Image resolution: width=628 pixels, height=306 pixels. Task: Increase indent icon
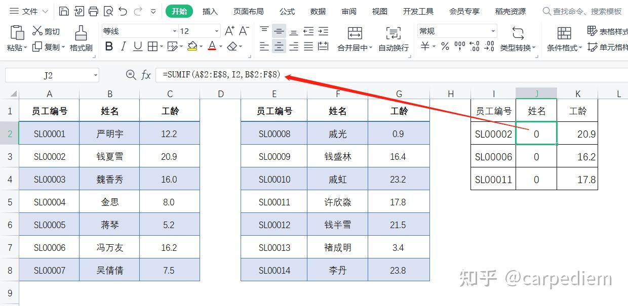(x=323, y=31)
